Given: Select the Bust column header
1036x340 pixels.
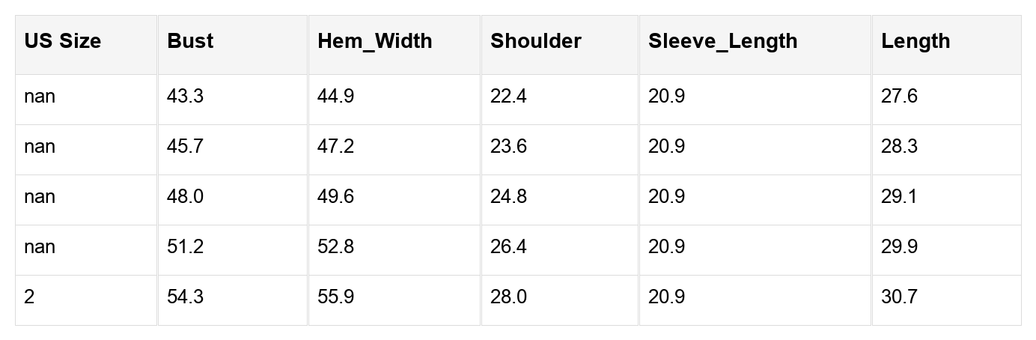Looking at the screenshot, I should click(190, 41).
